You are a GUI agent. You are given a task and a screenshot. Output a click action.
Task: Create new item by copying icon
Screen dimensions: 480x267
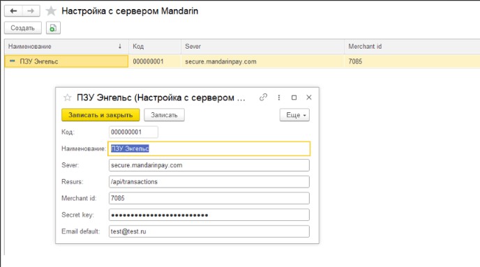pos(53,28)
